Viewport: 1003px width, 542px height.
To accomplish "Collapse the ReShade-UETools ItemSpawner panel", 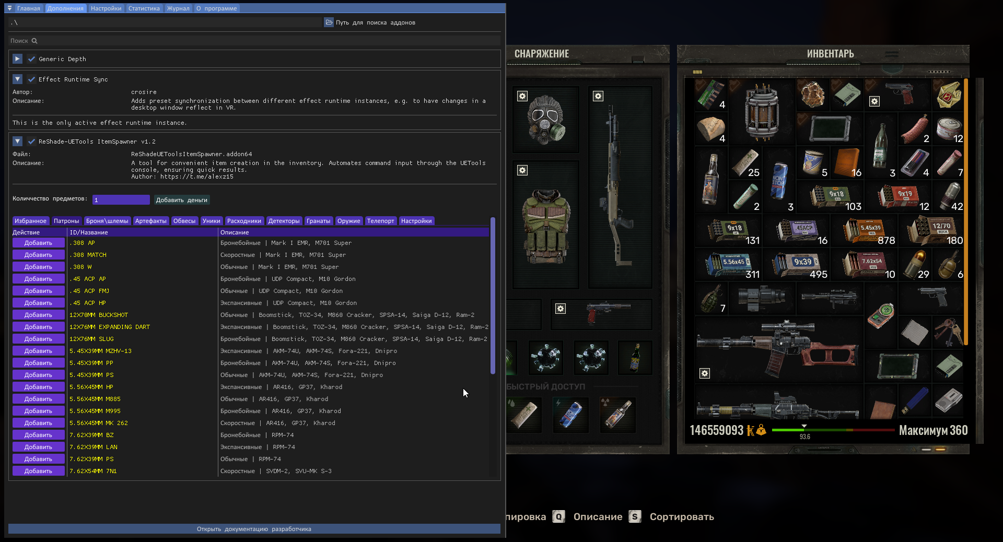I will (17, 142).
